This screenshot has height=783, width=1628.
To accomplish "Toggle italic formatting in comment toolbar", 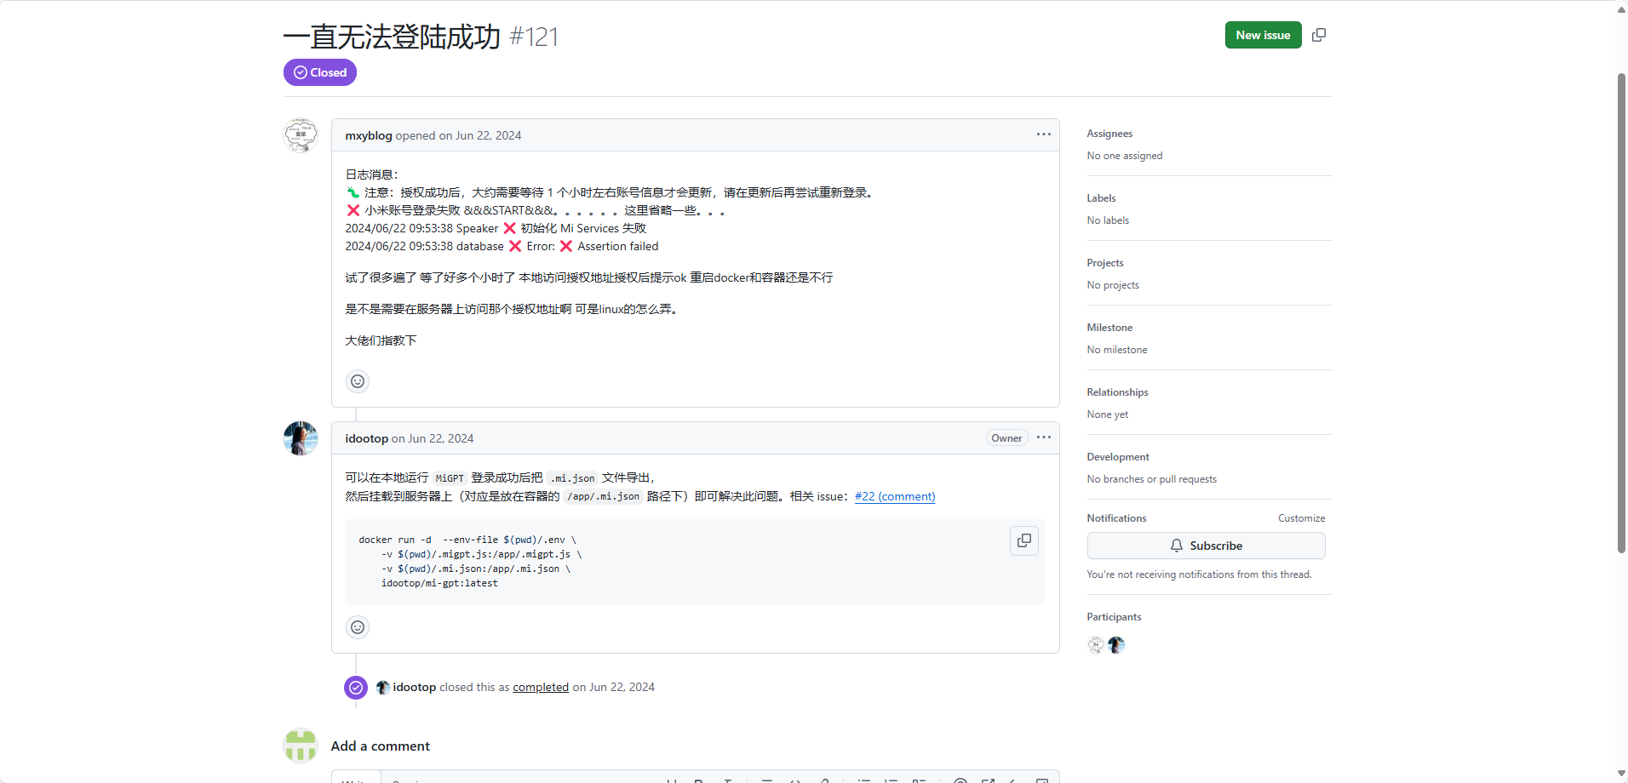I will (x=730, y=779).
